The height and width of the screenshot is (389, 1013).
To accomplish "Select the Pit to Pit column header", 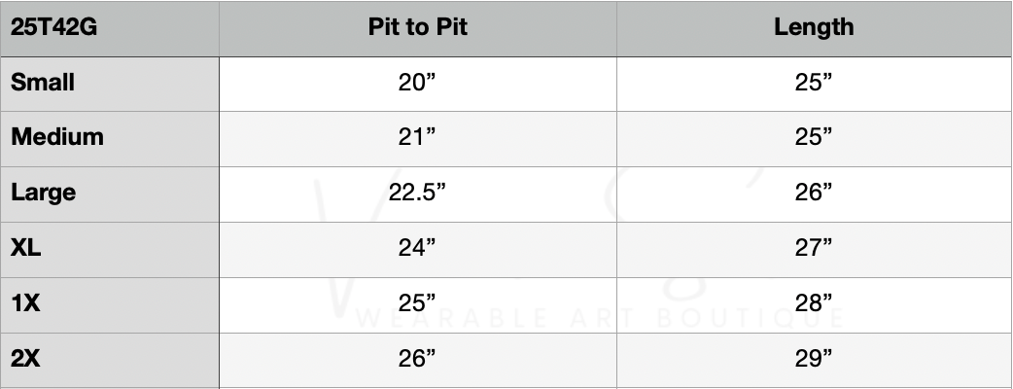I will (x=417, y=27).
